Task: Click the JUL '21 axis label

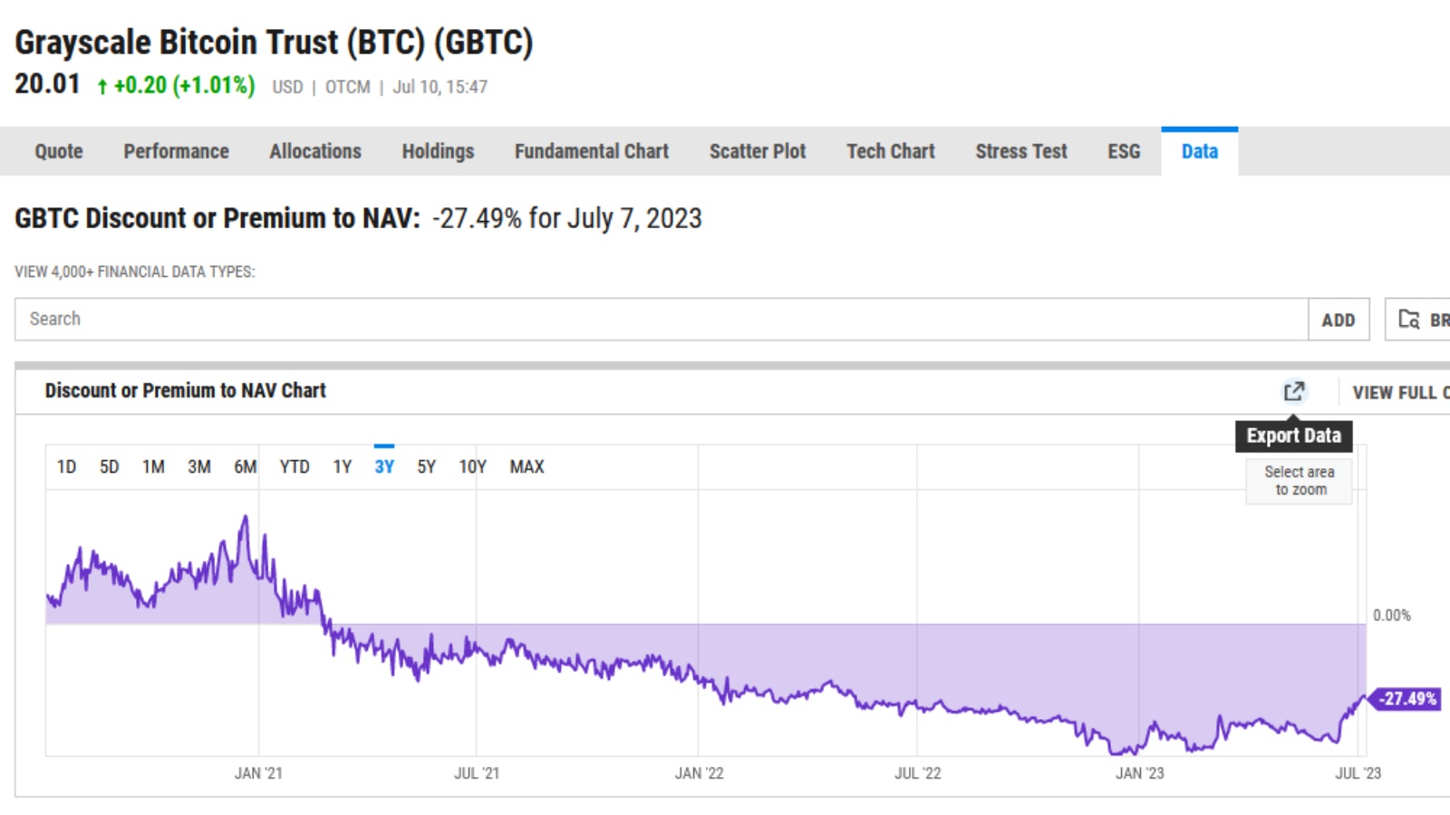Action: click(x=477, y=773)
